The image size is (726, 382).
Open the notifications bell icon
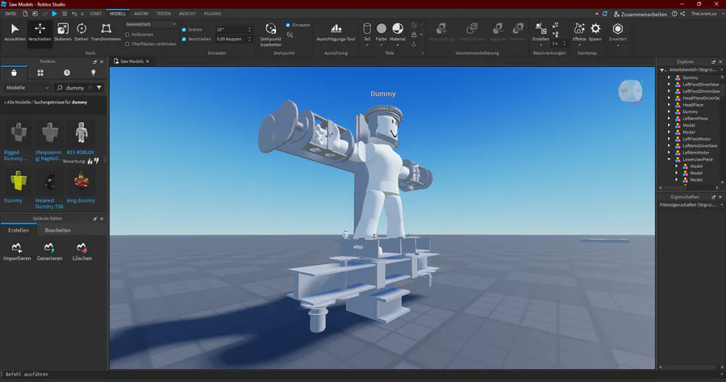pos(605,14)
